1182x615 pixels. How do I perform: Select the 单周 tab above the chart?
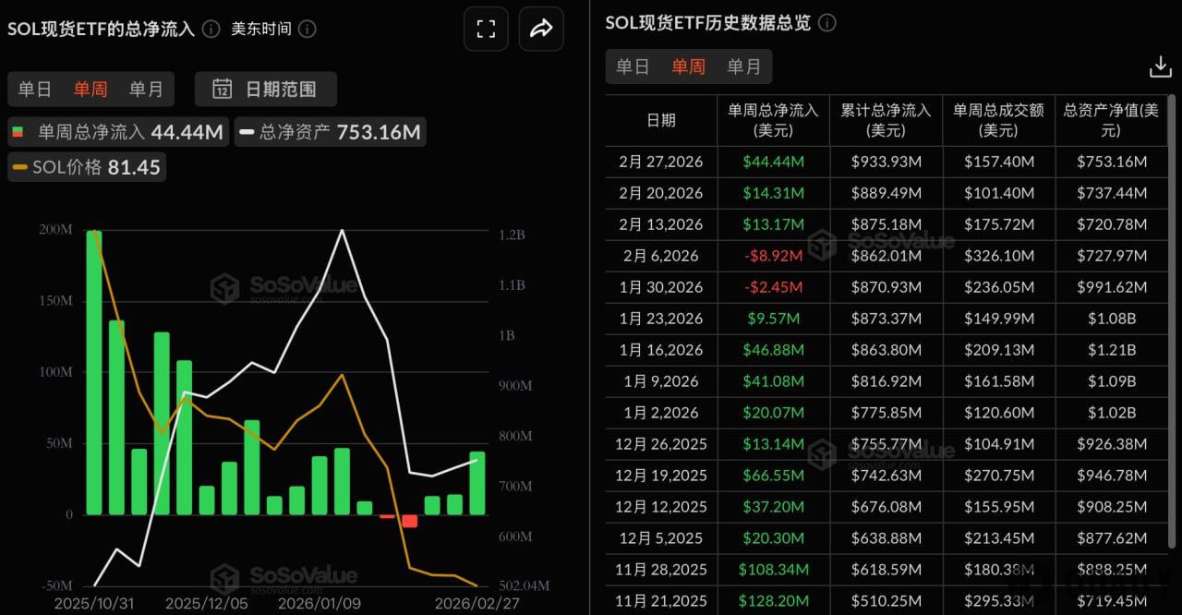90,89
